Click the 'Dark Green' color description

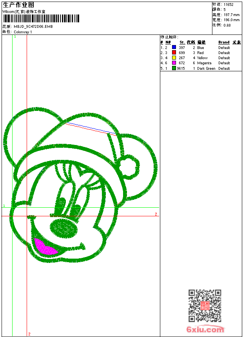pos(206,69)
